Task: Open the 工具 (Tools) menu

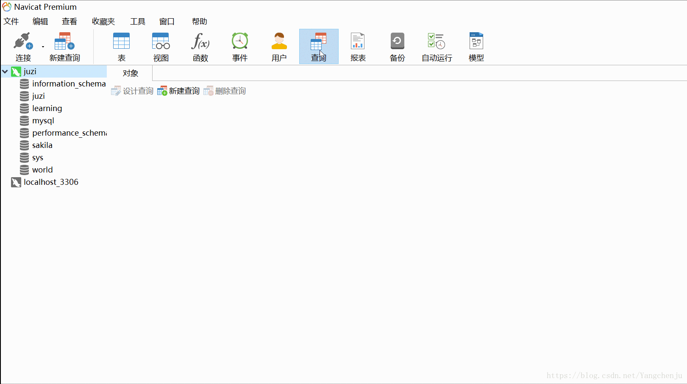Action: click(x=137, y=21)
